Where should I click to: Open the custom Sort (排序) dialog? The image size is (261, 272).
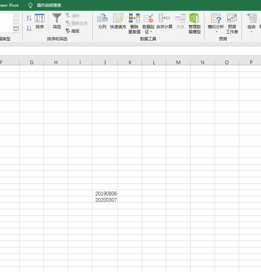(x=40, y=21)
